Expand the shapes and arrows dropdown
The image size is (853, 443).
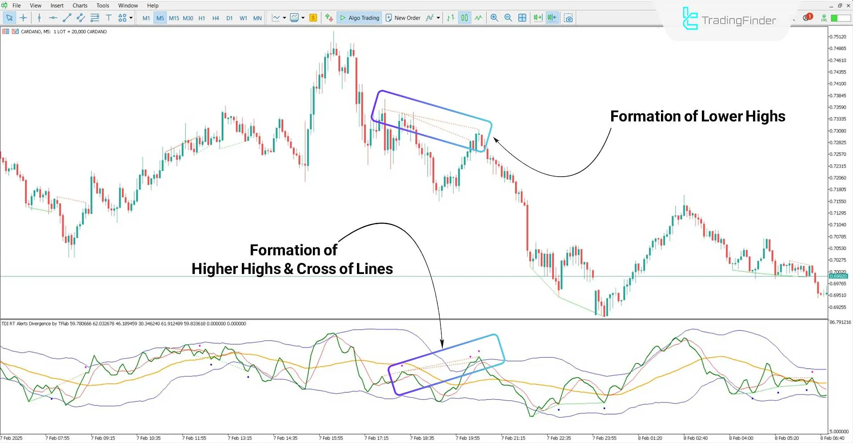pos(130,18)
